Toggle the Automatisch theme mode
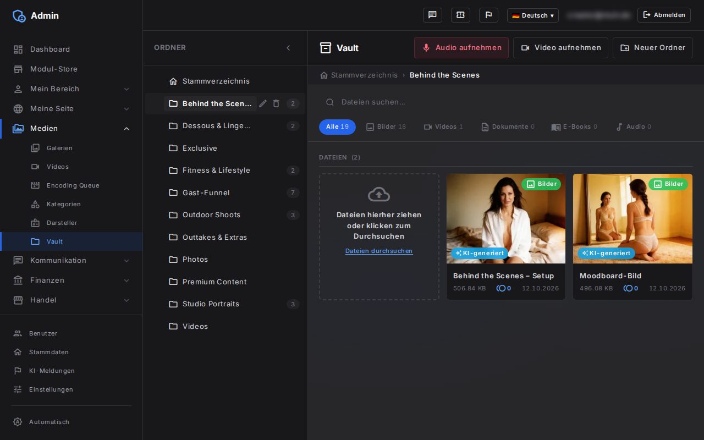This screenshot has height=440, width=704. [x=71, y=422]
